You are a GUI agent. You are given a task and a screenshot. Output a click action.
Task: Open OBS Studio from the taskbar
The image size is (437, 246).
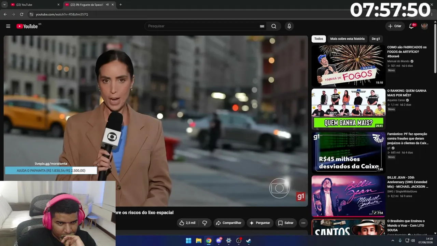239,241
